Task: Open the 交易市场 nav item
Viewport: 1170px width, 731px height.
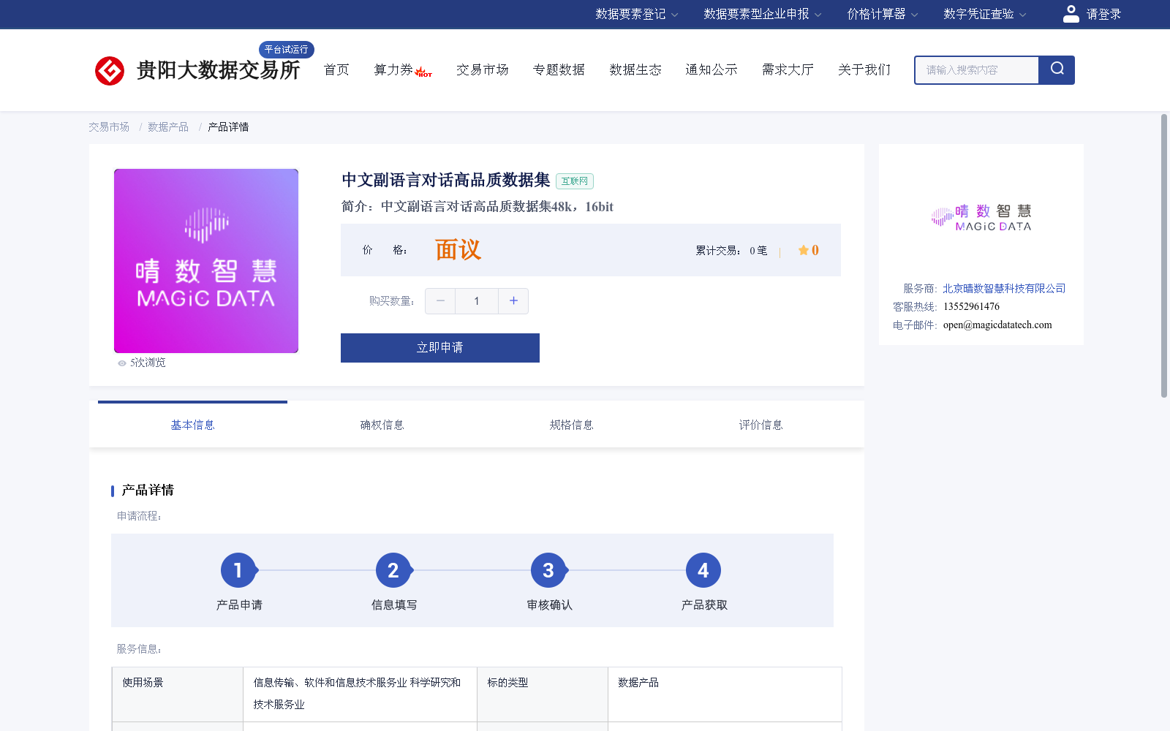Action: (483, 69)
